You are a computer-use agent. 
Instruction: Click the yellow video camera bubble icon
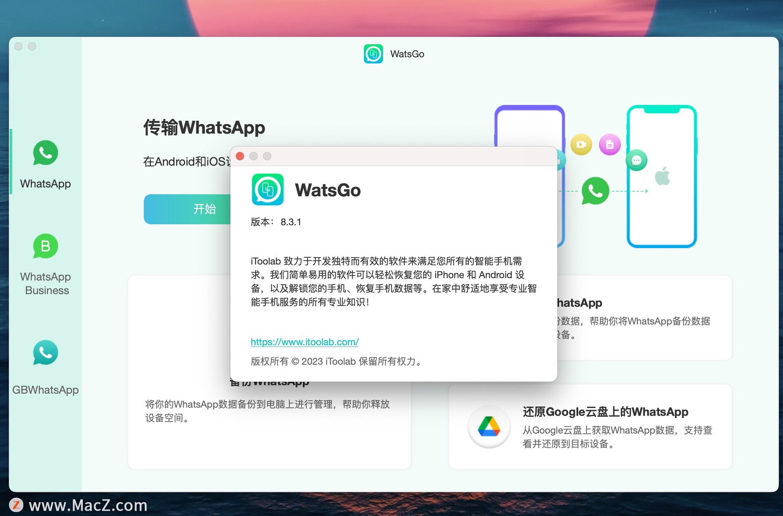[x=581, y=144]
